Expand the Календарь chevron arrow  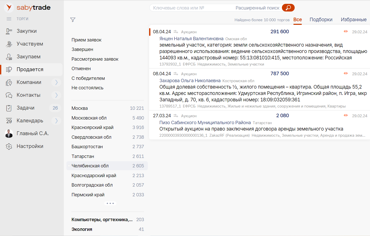click(x=56, y=121)
